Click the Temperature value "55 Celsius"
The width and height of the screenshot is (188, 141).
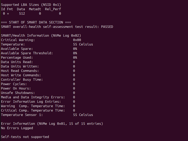click(x=83, y=44)
